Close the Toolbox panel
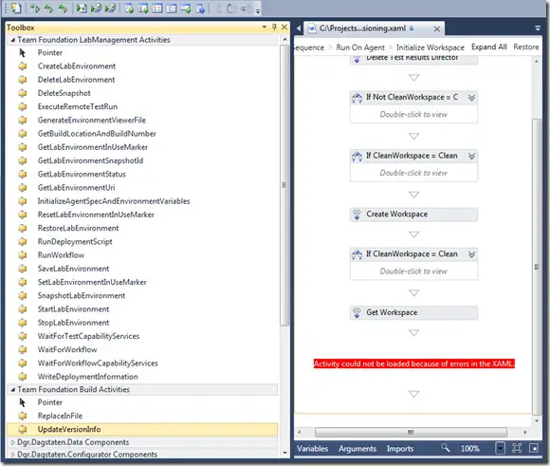Screen dimensions: 550x466 [284, 27]
